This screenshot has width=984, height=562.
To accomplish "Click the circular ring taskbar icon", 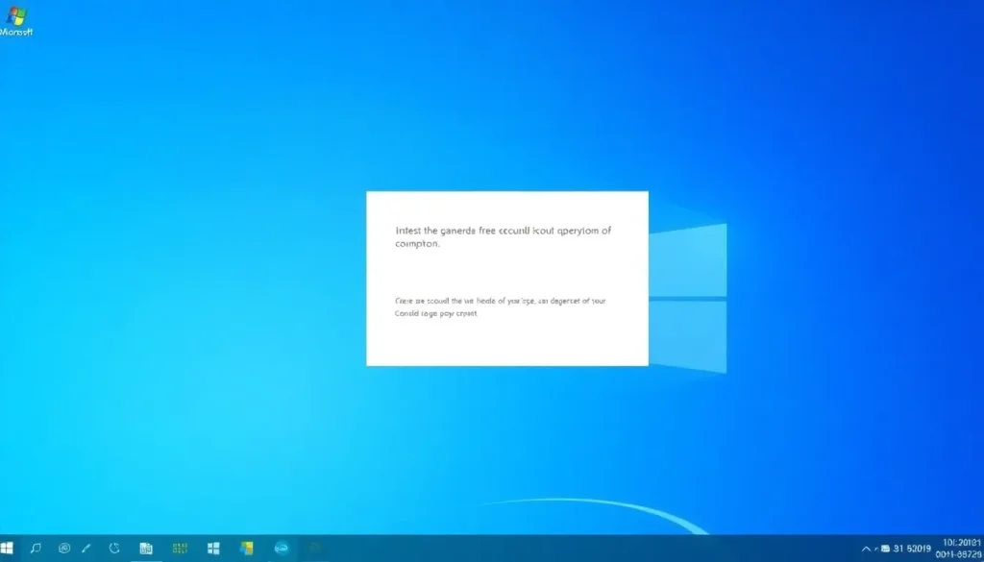I will pyautogui.click(x=64, y=549).
